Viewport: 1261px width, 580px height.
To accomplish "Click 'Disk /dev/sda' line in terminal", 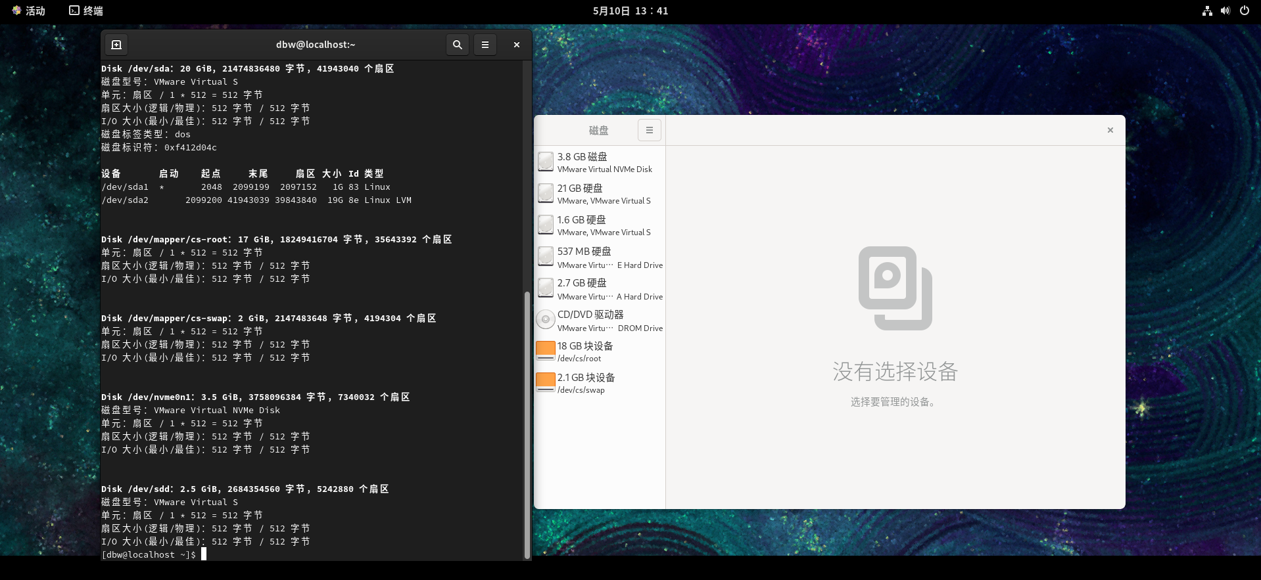I will point(247,69).
